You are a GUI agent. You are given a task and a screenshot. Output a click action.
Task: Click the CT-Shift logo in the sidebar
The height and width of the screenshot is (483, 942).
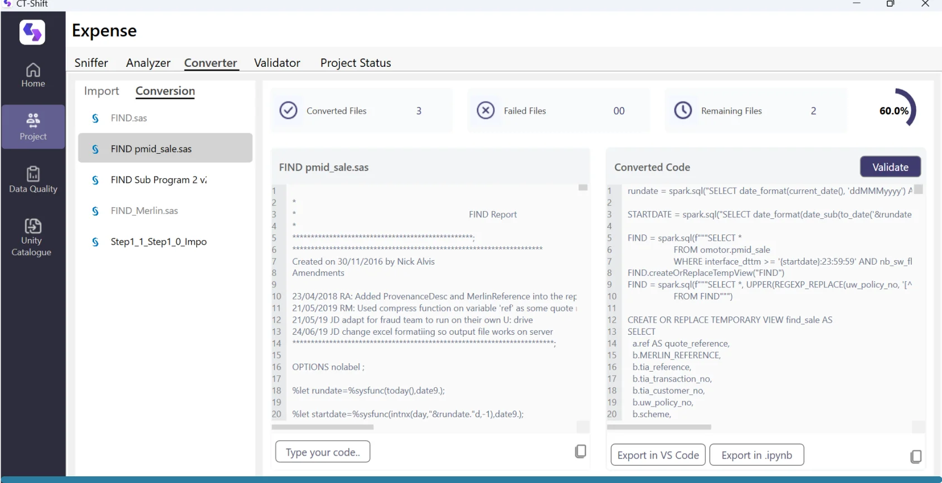click(x=32, y=32)
